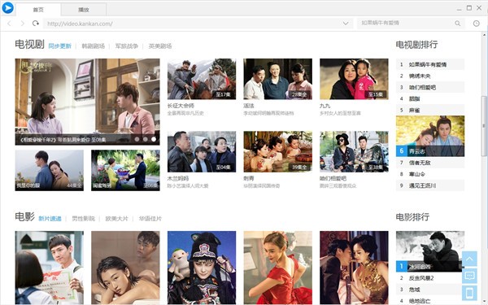Switch to the 播放 tab
This screenshot has width=488, height=305.
click(x=84, y=10)
